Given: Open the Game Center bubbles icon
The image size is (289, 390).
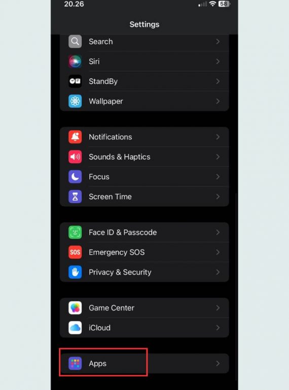Looking at the screenshot, I should click(x=75, y=308).
